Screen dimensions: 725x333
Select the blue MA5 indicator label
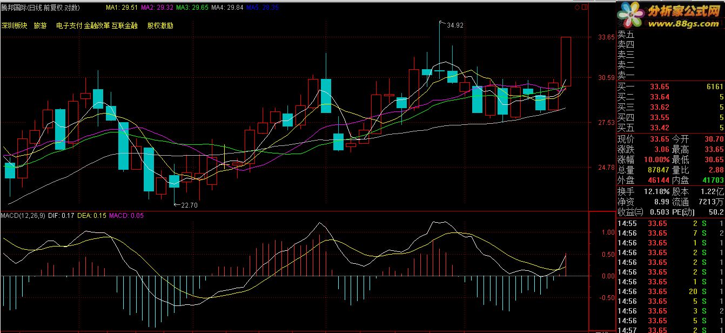(x=263, y=8)
